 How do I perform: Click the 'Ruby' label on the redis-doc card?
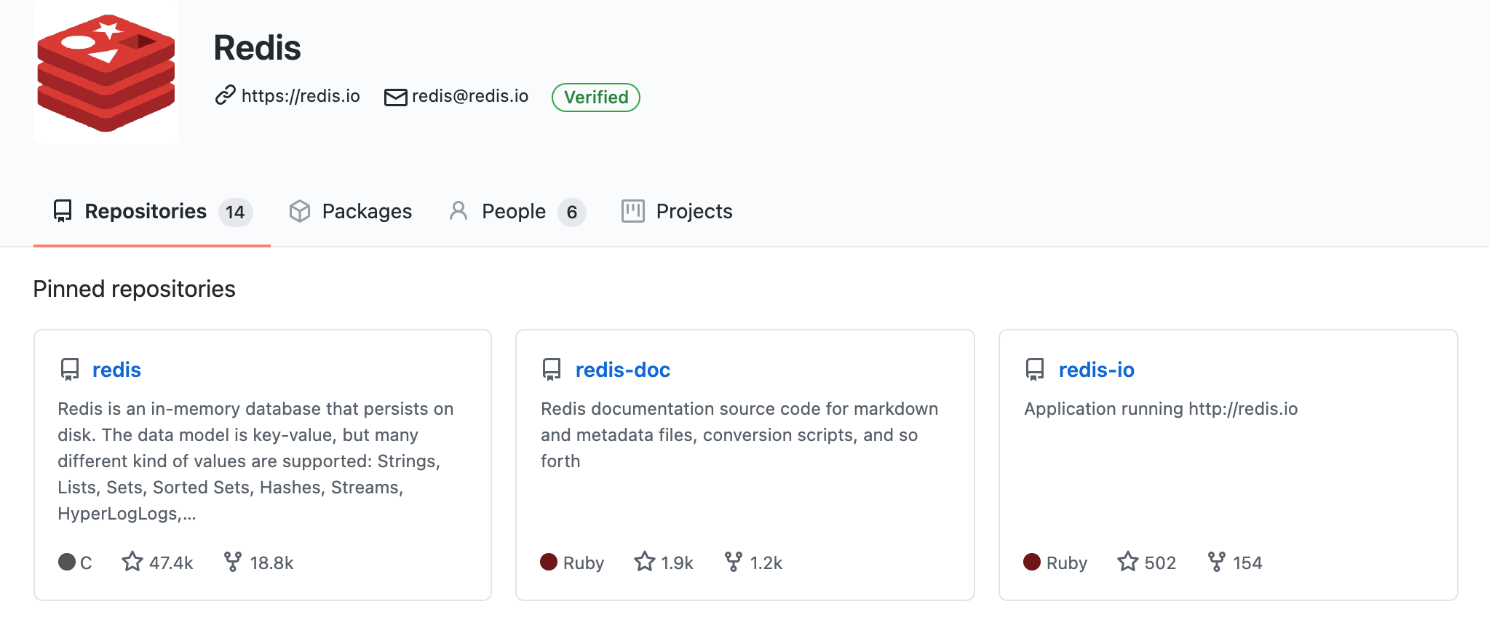[584, 563]
